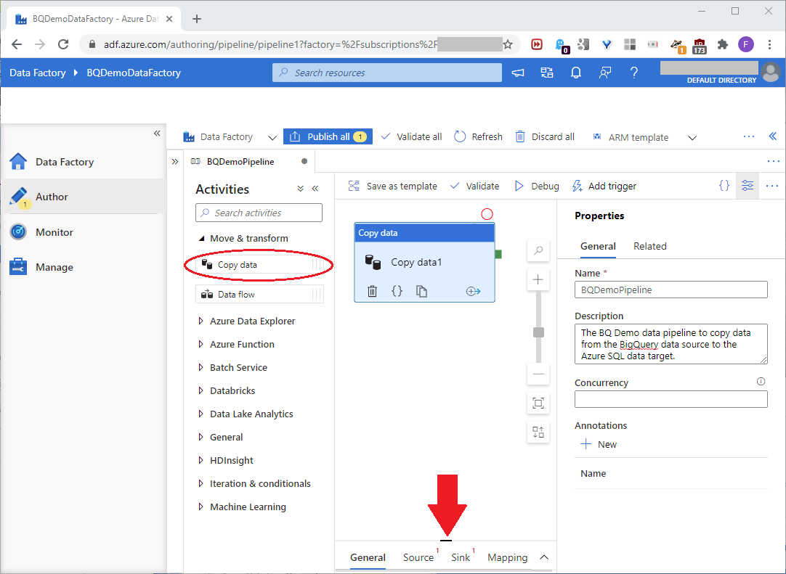This screenshot has height=574, width=786.
Task: Expand the factory resources pane chevrons
Action: [175, 162]
